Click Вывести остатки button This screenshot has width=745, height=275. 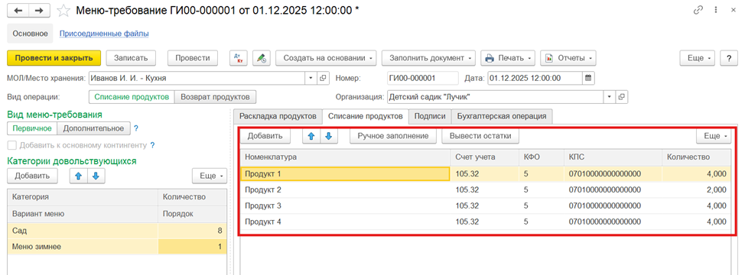480,136
